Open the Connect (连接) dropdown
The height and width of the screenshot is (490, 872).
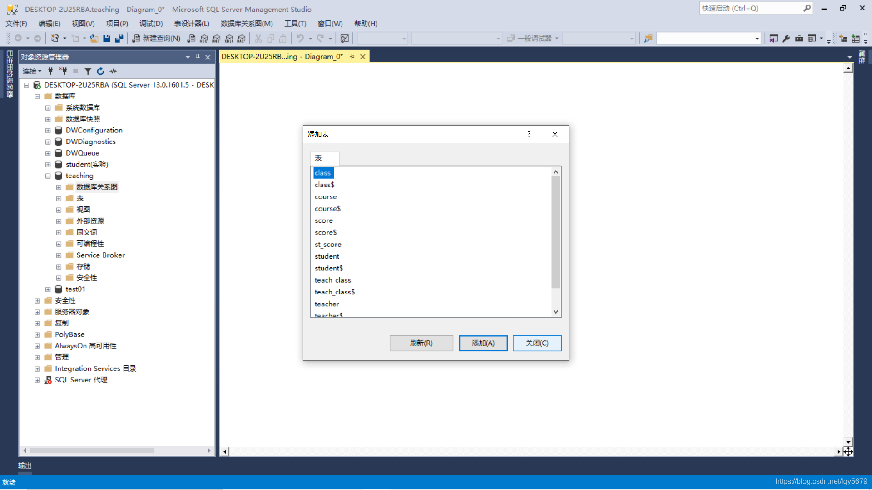pos(32,71)
